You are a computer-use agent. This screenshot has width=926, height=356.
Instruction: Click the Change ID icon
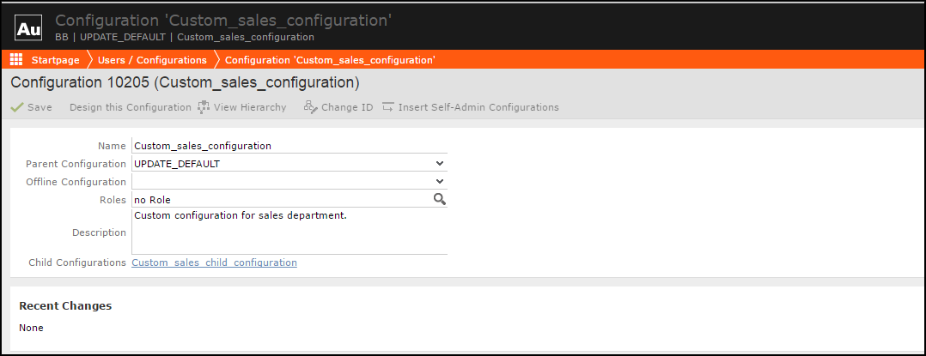310,107
